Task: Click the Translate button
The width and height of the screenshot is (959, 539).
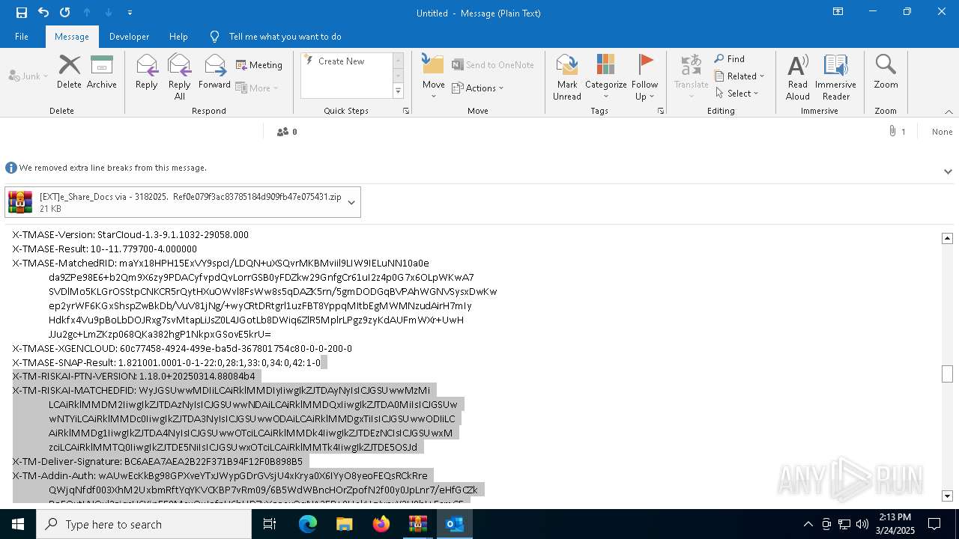Action: pyautogui.click(x=691, y=76)
